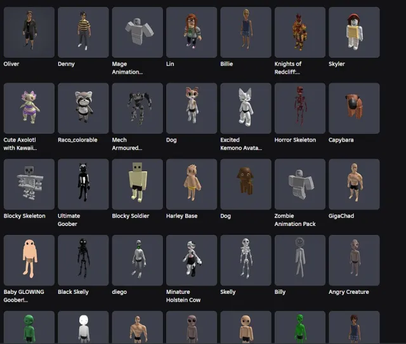Select the GigaChad avatar thumbnail
406x344 pixels.
click(x=354, y=184)
